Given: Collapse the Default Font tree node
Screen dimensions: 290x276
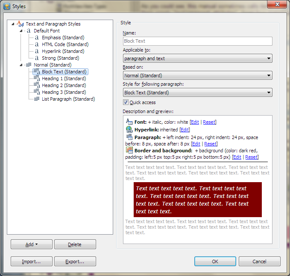Looking at the screenshot, I should pyautogui.click(x=21, y=31).
